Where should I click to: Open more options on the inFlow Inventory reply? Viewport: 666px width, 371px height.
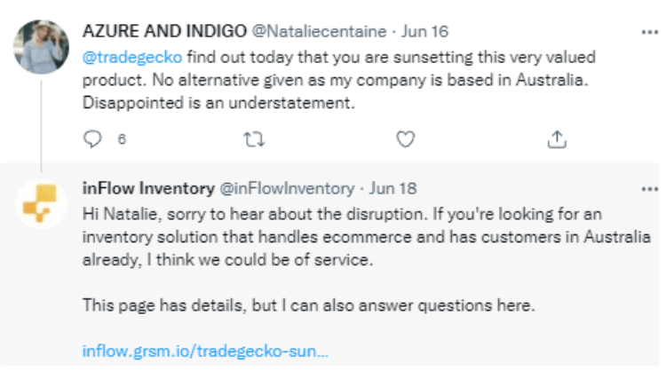(649, 189)
